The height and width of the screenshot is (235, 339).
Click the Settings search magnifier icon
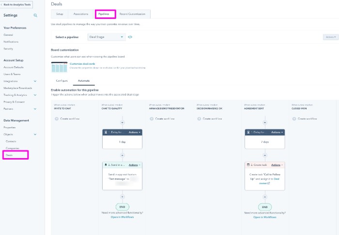tap(35, 15)
